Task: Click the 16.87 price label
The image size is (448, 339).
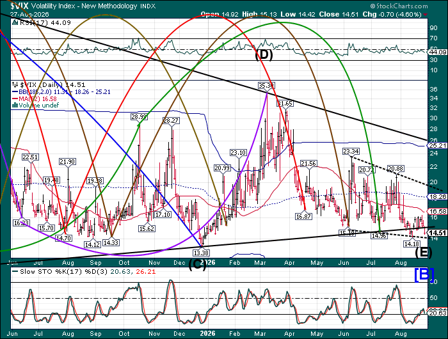Action: 303,216
